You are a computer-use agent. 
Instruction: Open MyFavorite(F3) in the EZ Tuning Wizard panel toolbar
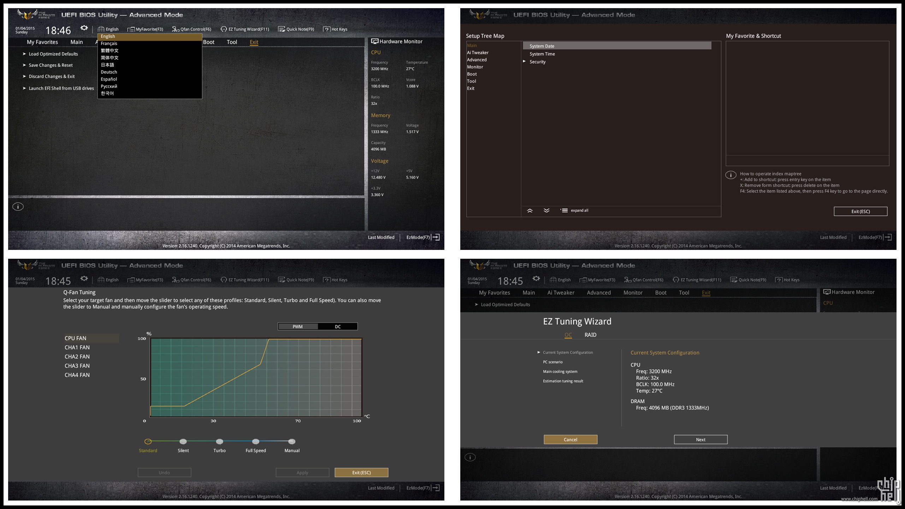[x=597, y=280]
